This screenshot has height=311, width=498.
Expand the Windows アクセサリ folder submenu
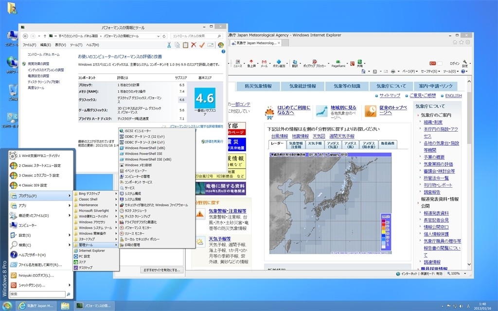click(95, 222)
